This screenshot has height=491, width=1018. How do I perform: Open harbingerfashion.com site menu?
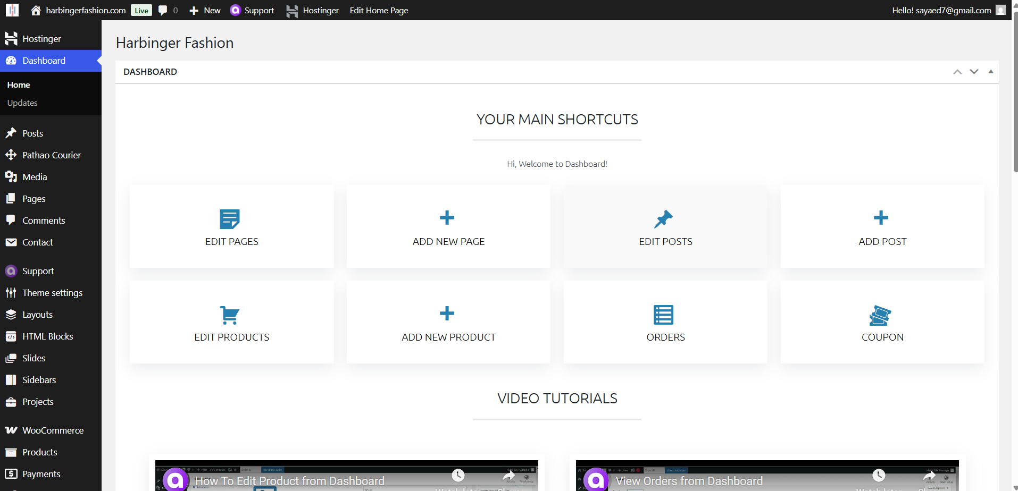(78, 10)
